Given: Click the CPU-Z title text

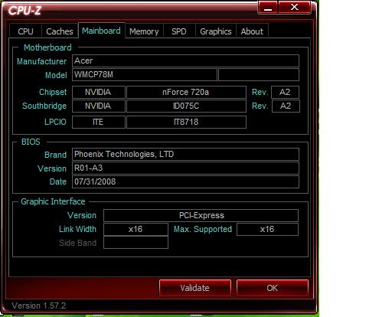Looking at the screenshot, I should pos(24,11).
